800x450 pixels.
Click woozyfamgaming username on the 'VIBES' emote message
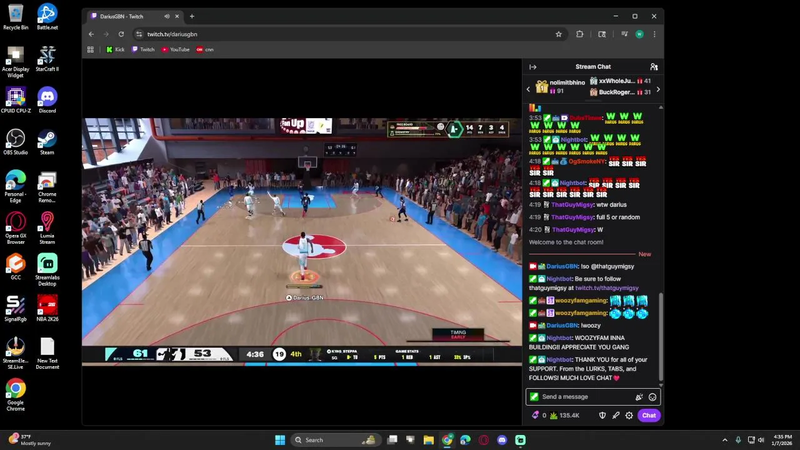tap(581, 301)
